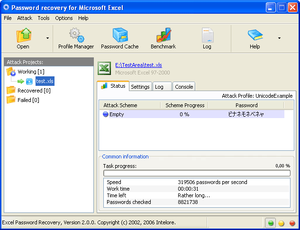The height and width of the screenshot is (230, 300).
Task: Select the Recovered [0] folder
Action: pyautogui.click(x=33, y=91)
